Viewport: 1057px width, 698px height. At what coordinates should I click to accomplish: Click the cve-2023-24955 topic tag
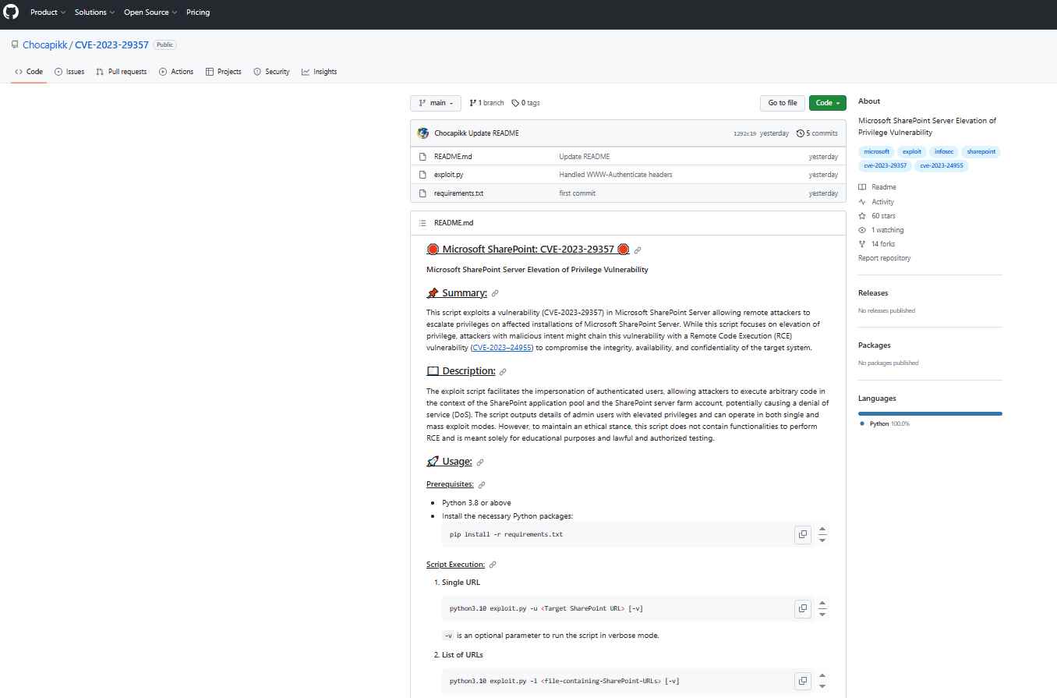point(941,165)
